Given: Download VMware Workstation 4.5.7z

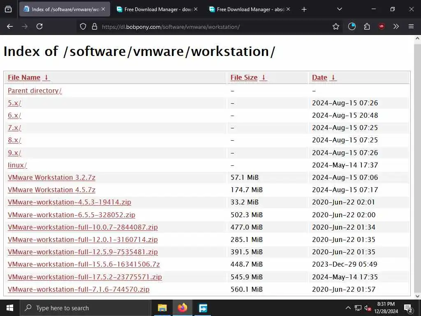Looking at the screenshot, I should pos(51,190).
